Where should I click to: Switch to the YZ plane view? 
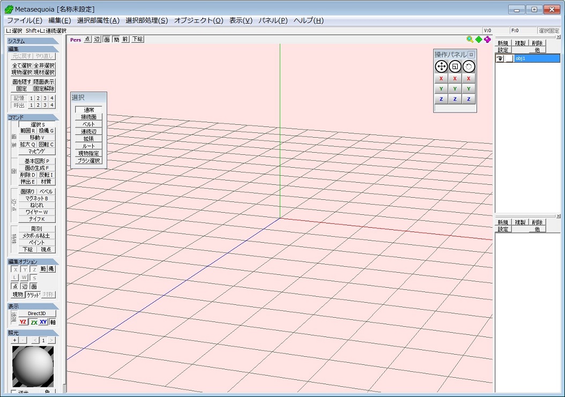23,323
